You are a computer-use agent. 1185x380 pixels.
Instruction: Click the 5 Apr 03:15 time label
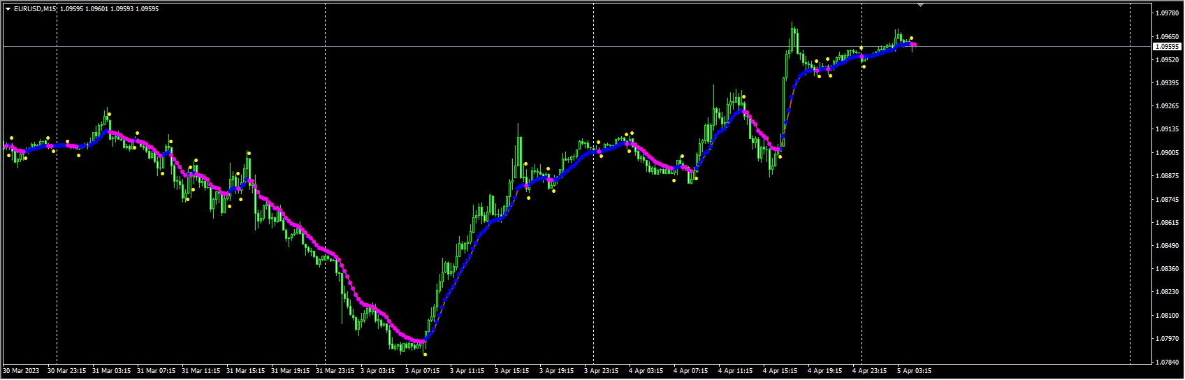tap(915, 371)
